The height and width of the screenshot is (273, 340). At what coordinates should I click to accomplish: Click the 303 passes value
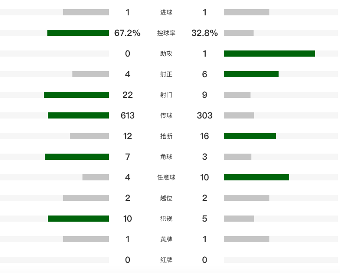pyautogui.click(x=204, y=115)
